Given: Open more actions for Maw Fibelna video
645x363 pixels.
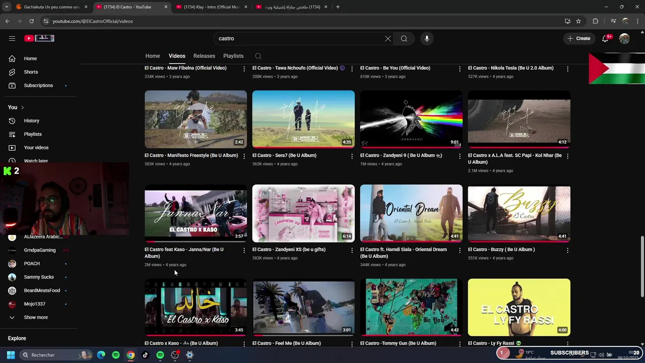Looking at the screenshot, I should [x=244, y=69].
